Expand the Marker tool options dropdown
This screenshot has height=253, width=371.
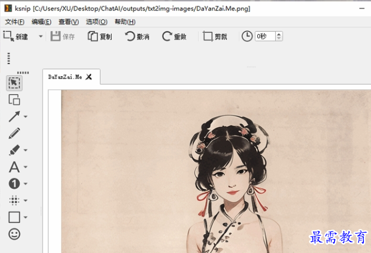pyautogui.click(x=26, y=150)
